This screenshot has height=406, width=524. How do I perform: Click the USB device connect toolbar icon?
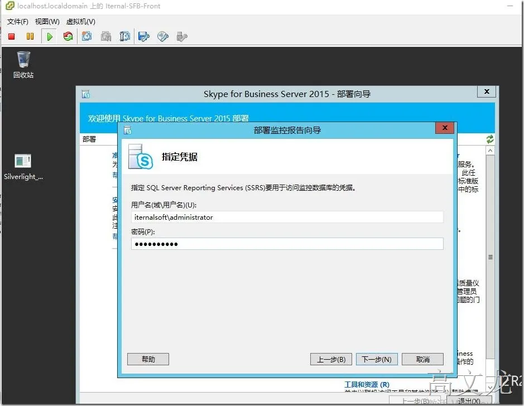[x=182, y=36]
